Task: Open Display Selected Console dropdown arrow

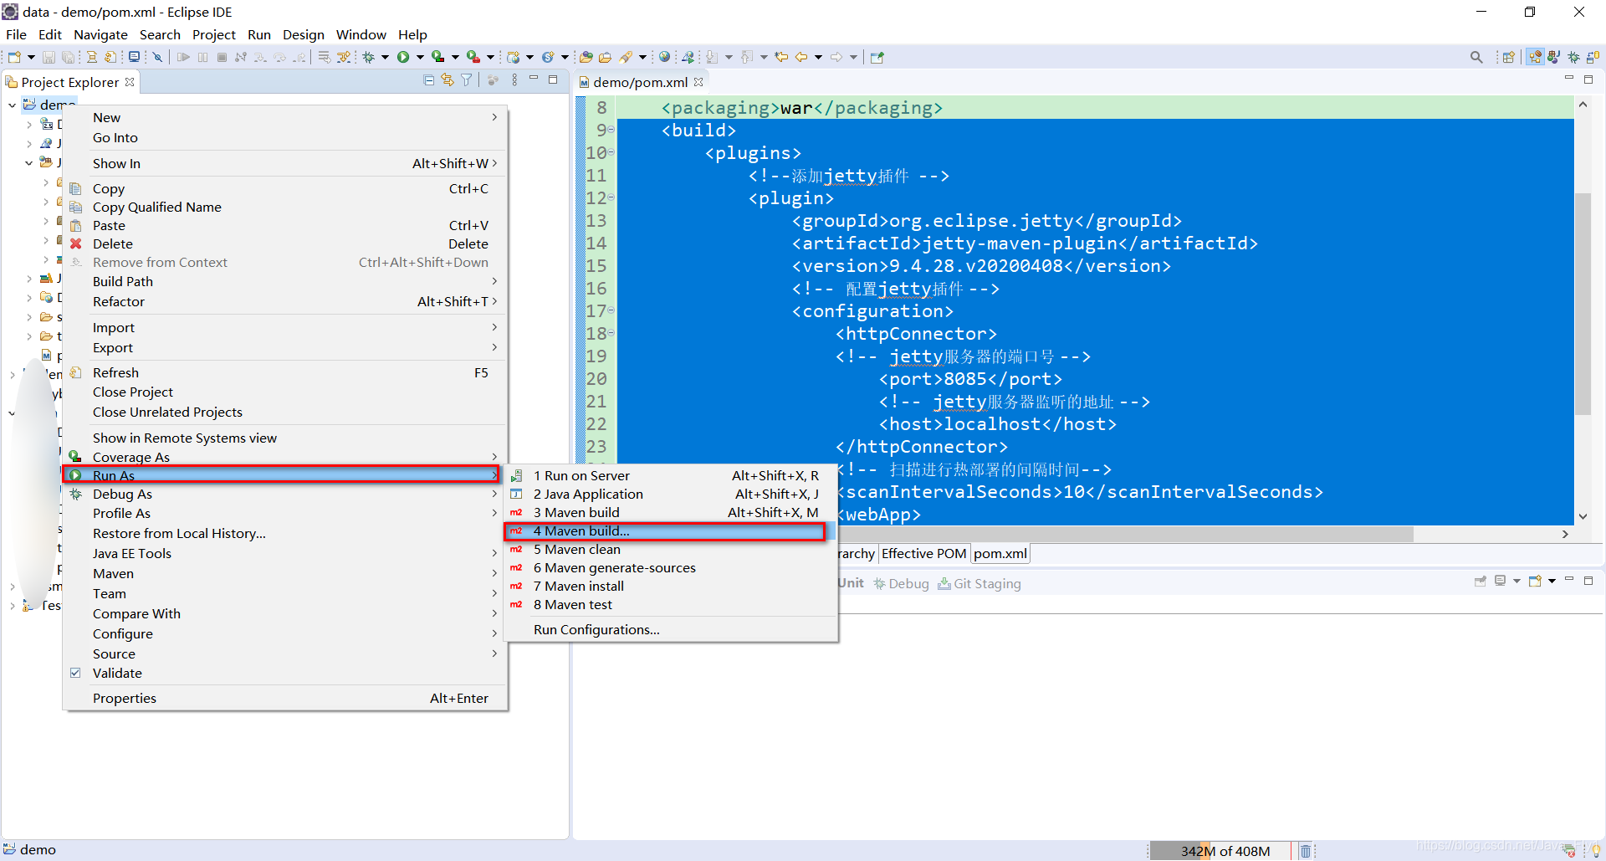Action: (1516, 581)
